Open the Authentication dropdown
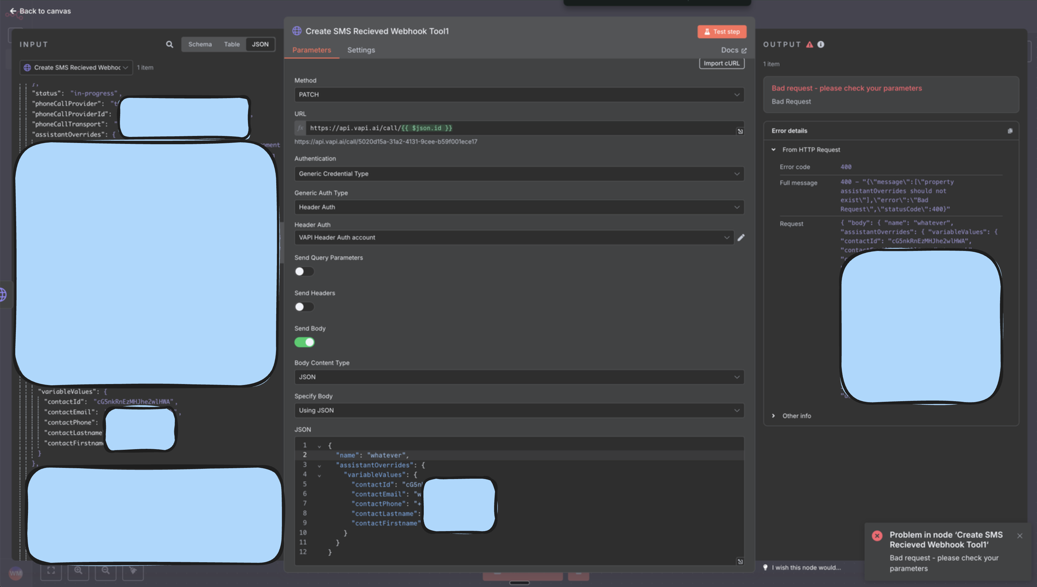 [519, 174]
